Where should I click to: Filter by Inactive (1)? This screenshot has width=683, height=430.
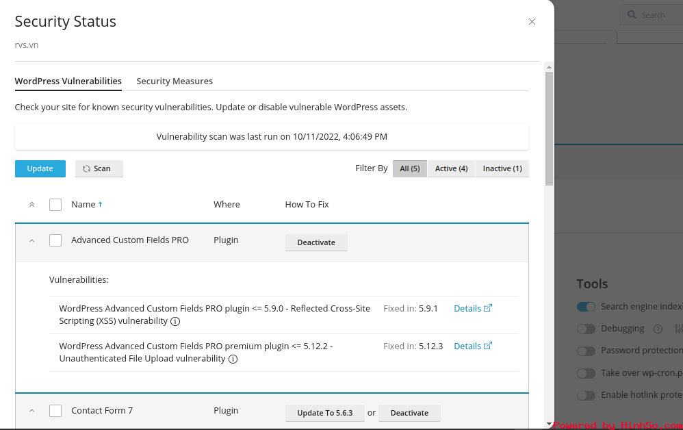(502, 168)
